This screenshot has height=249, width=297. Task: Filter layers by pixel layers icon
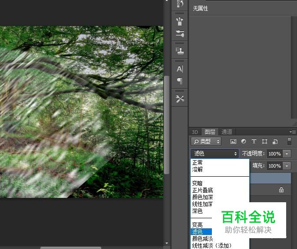pyautogui.click(x=233, y=141)
